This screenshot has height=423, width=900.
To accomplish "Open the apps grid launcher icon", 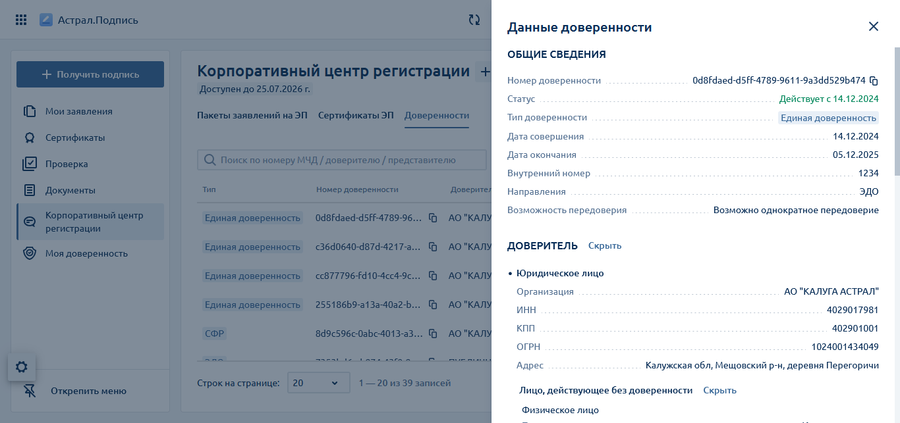I will click(21, 20).
